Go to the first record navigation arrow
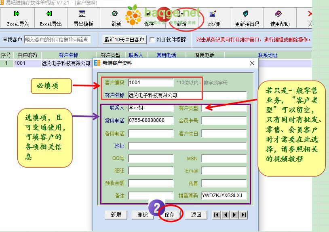The image size is (329, 232). coord(217,215)
